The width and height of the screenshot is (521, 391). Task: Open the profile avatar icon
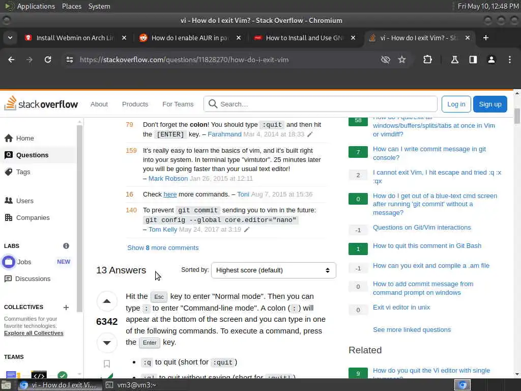click(491, 60)
